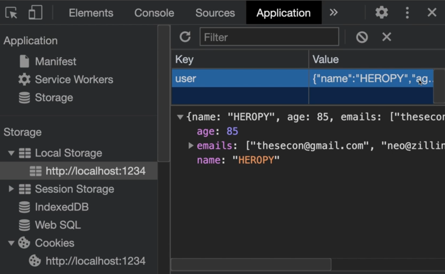Select the user row's value cell
The height and width of the screenshot is (274, 445).
coord(371,78)
